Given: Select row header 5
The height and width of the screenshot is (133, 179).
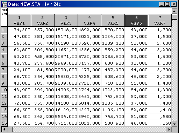Looking at the screenshot, I should [4, 56].
